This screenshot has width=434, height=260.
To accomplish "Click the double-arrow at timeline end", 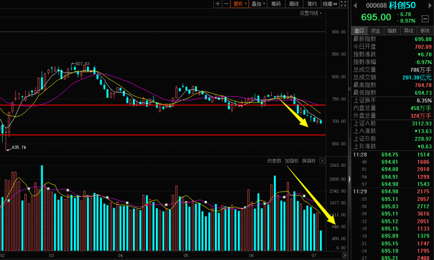I will click(x=344, y=255).
